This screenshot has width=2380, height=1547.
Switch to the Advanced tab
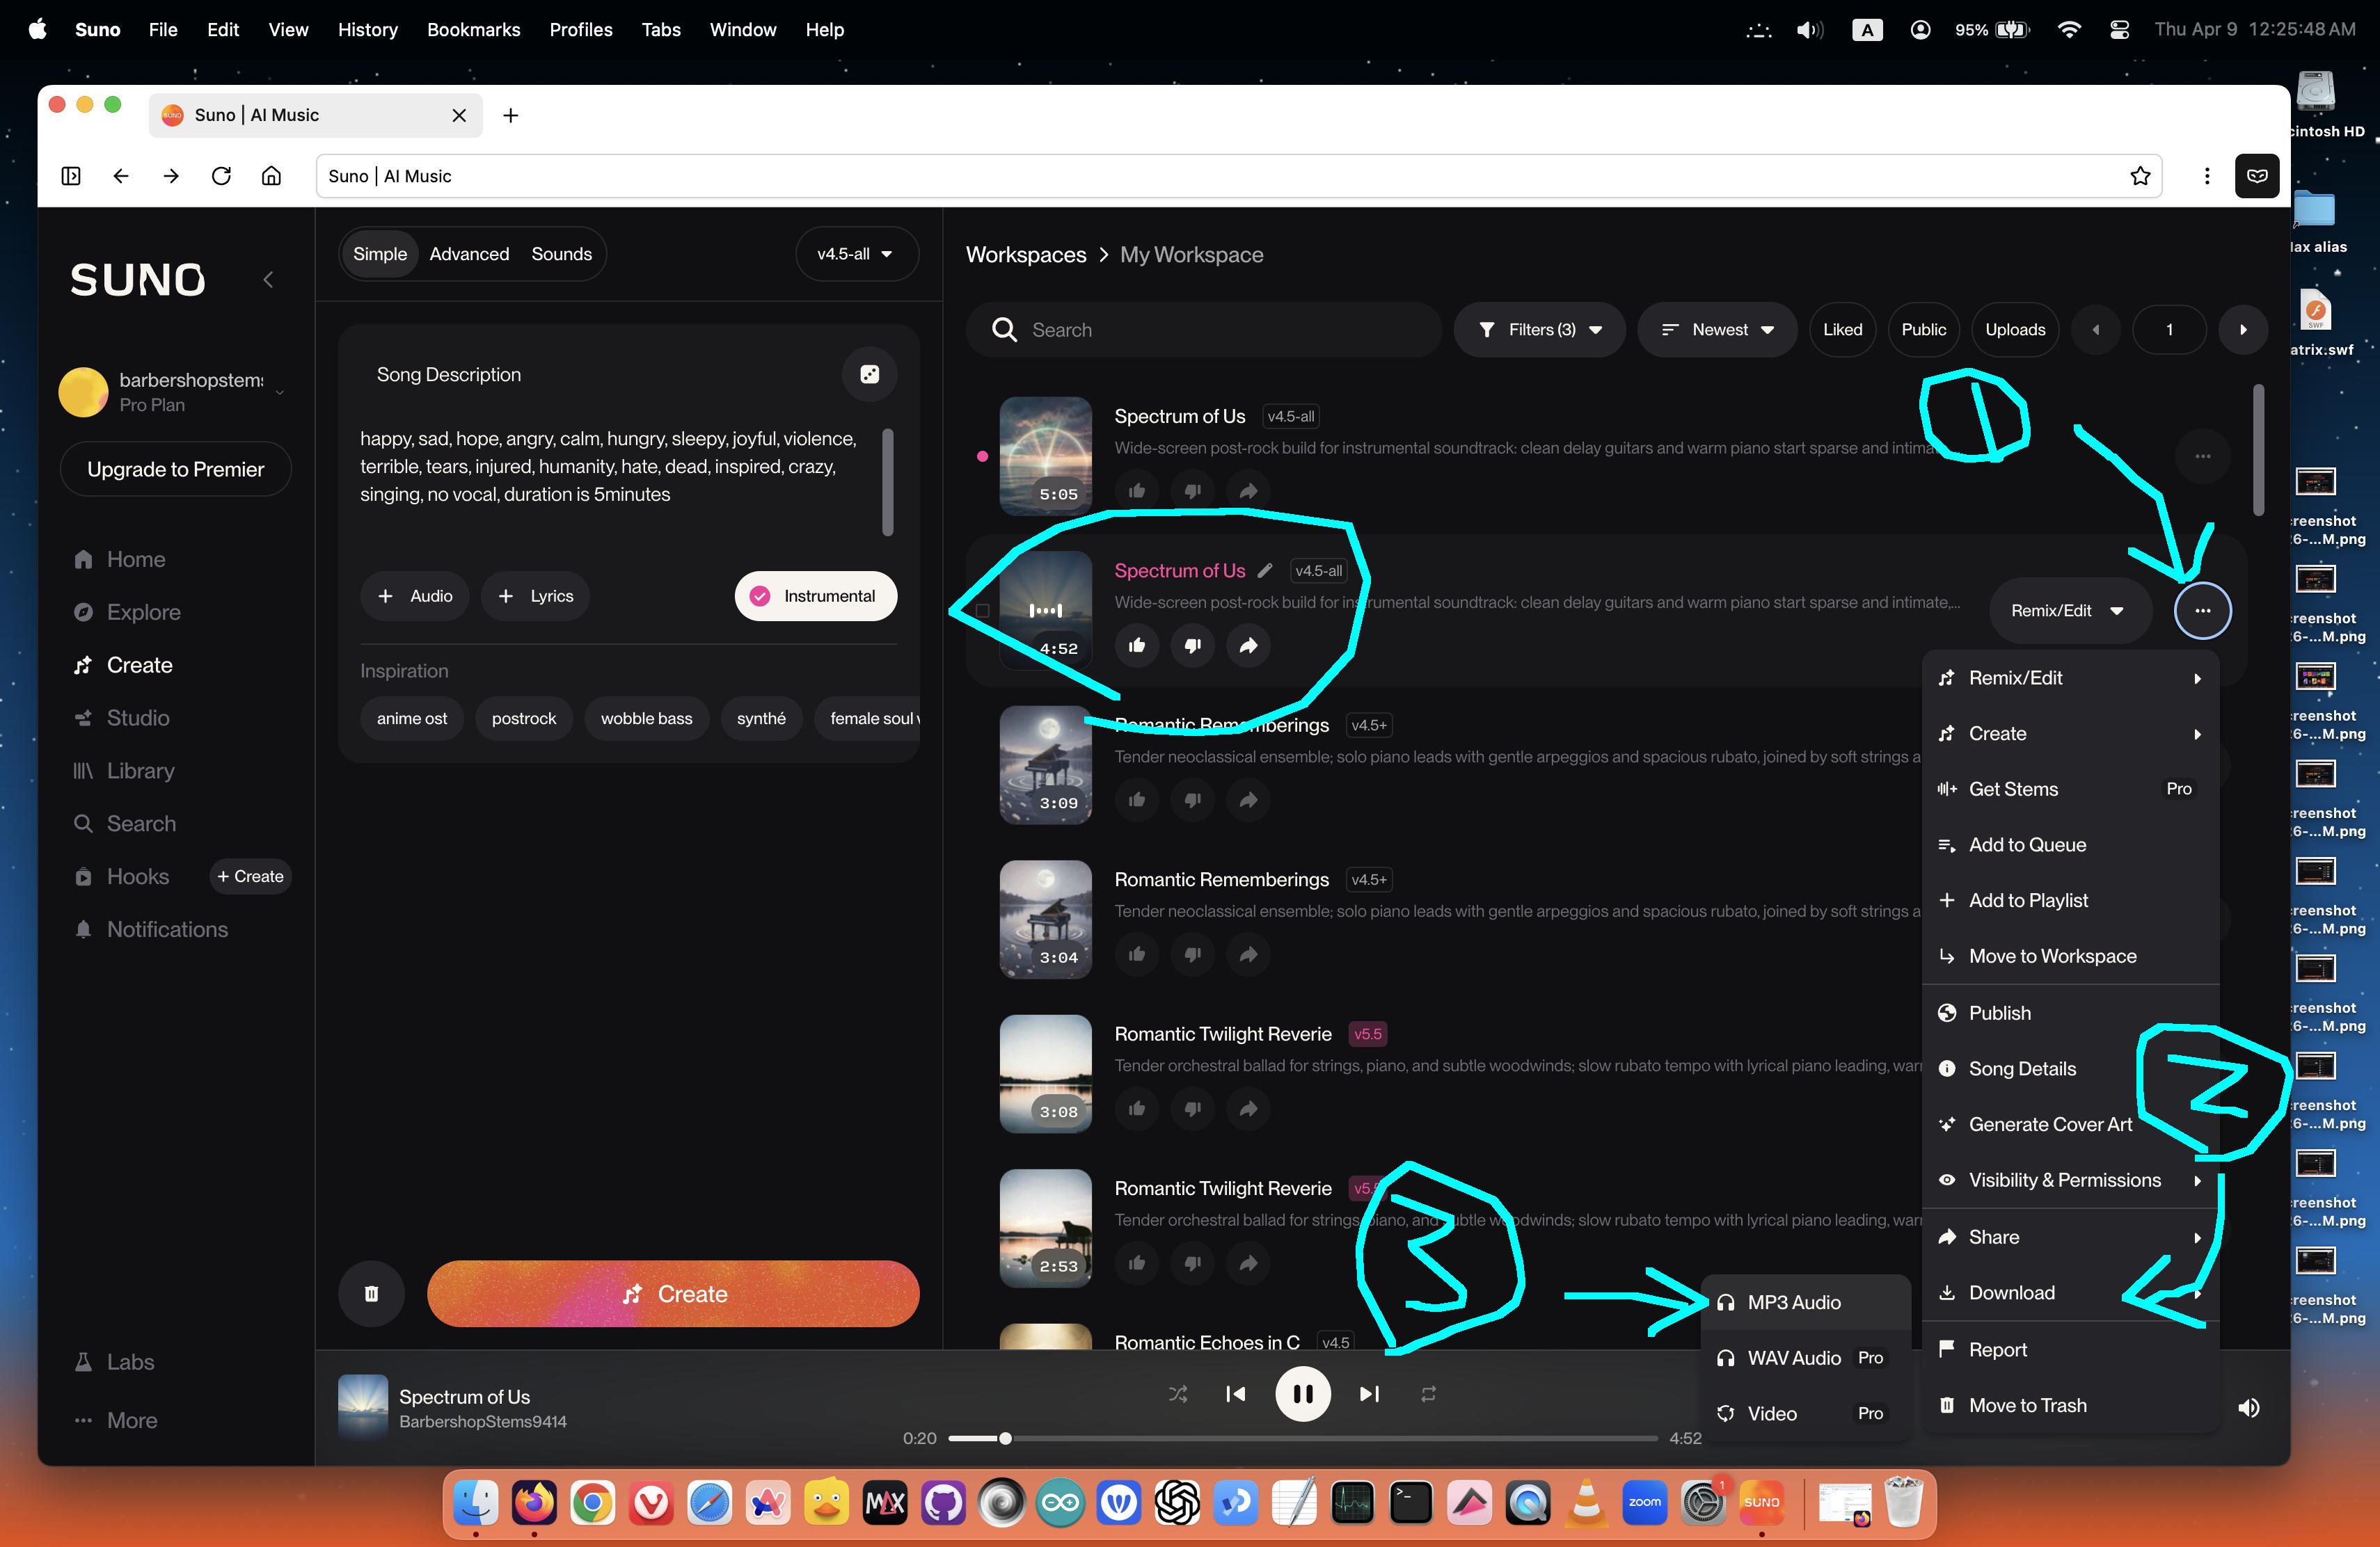point(469,254)
